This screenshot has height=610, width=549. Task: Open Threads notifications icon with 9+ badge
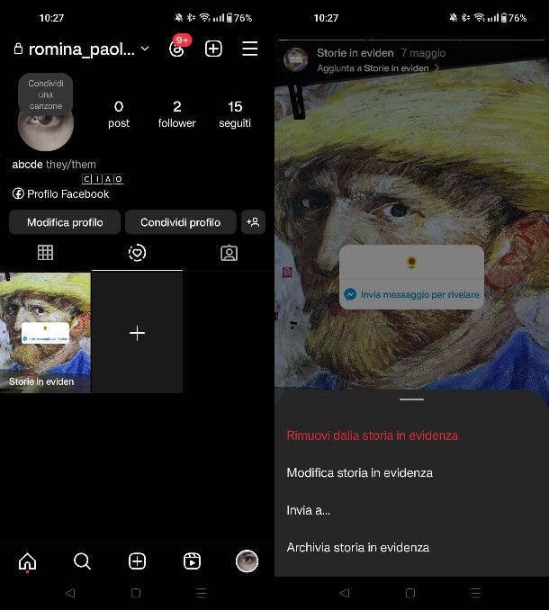(x=179, y=48)
